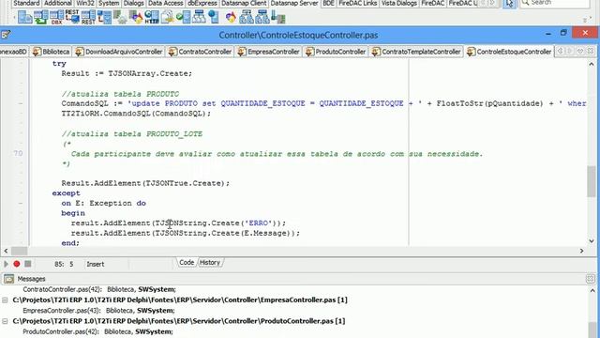The image size is (600, 338).
Task: Pick the server component with green arrow
Action: point(40,18)
